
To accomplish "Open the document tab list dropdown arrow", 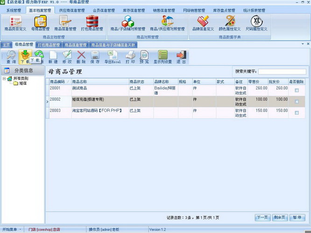I will 303,44.
